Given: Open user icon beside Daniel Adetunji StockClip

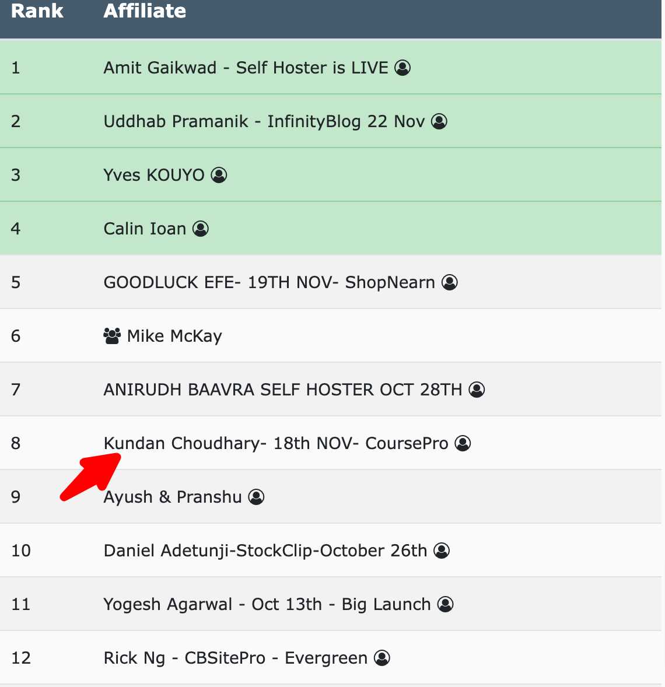Looking at the screenshot, I should (x=442, y=551).
